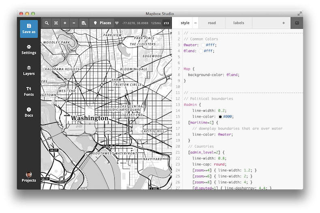
Task: Click the Kalorama Heights map label
Action: [x=62, y=69]
